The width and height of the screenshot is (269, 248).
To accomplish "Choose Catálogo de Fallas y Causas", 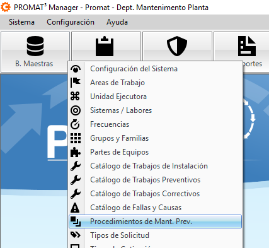I will click(156, 208).
